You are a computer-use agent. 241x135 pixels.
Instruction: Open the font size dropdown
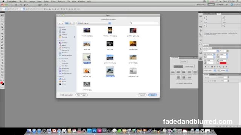[214, 54]
